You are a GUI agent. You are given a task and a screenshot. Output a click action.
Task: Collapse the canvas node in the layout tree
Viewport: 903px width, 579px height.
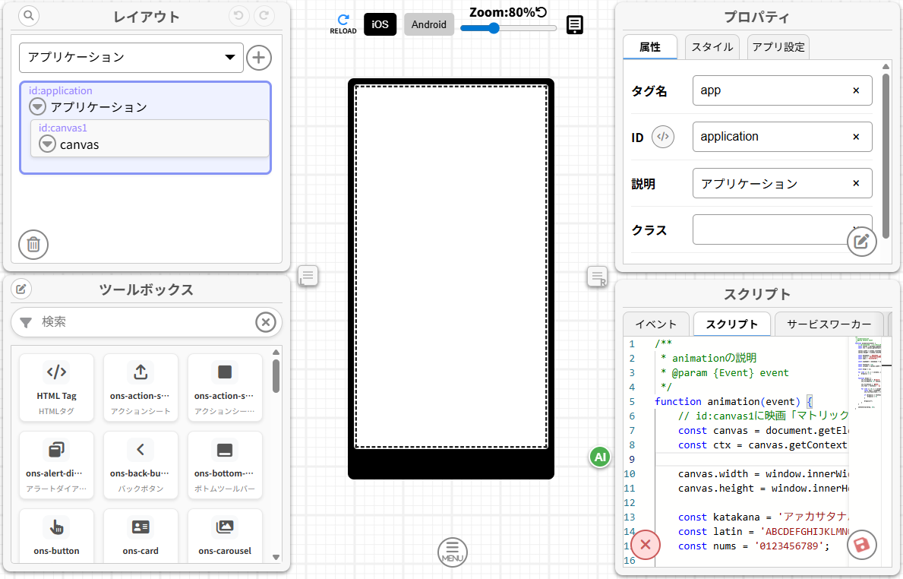coord(46,143)
